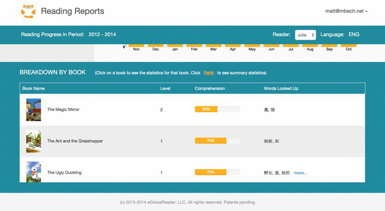The width and height of the screenshot is (385, 211).
Task: Click the Book Name column header
Action: coord(33,88)
